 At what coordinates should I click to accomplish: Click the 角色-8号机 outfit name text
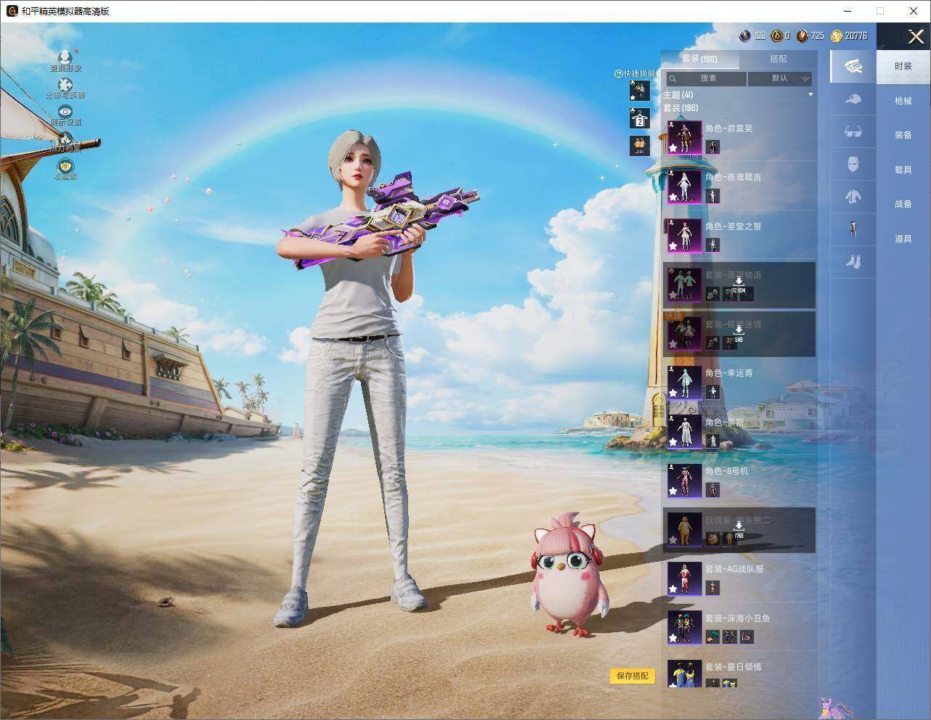(727, 471)
